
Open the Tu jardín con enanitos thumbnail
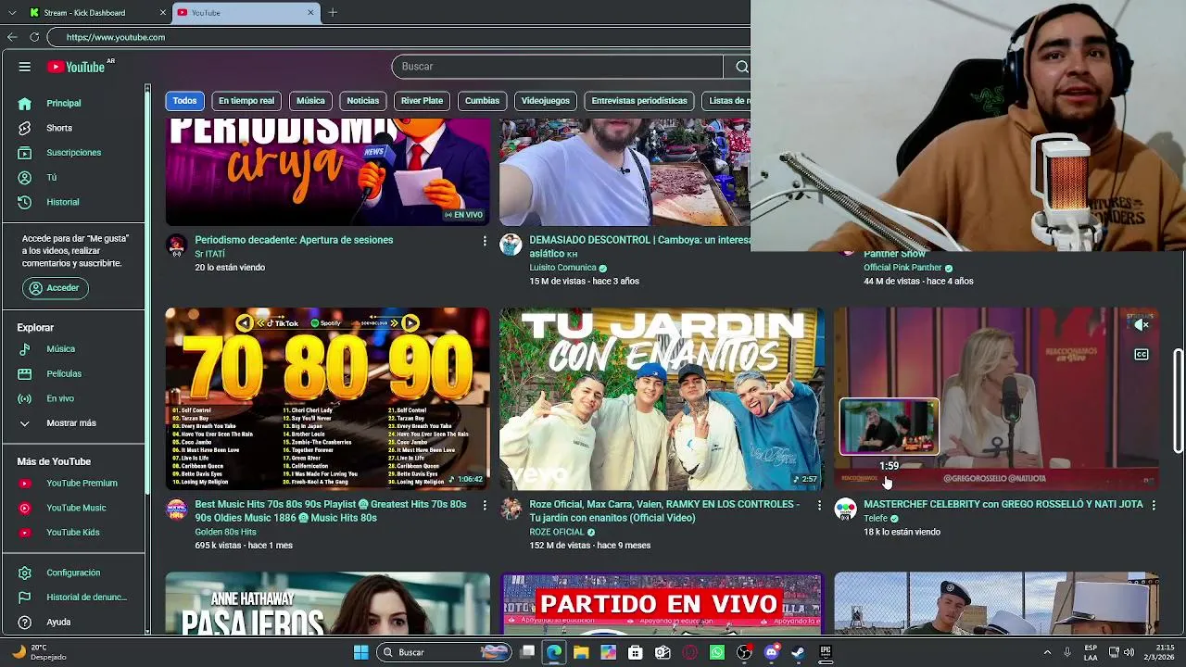[662, 398]
